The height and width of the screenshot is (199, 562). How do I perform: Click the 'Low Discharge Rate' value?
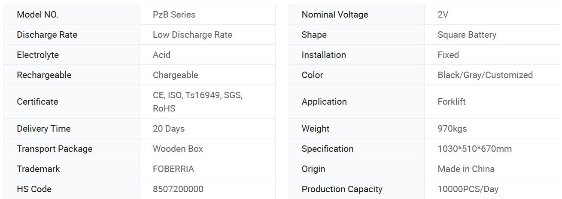(192, 35)
